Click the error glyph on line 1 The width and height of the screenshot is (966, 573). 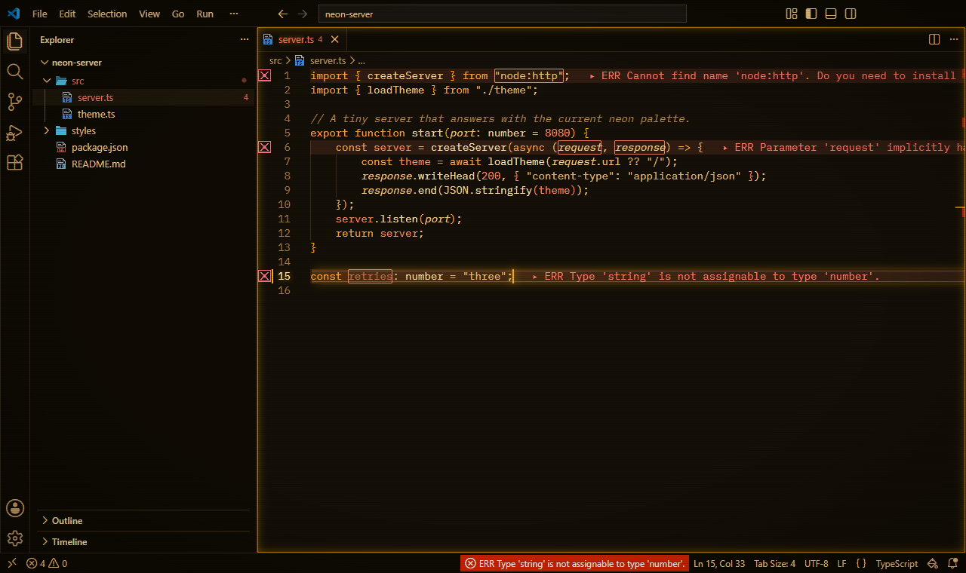click(x=265, y=75)
